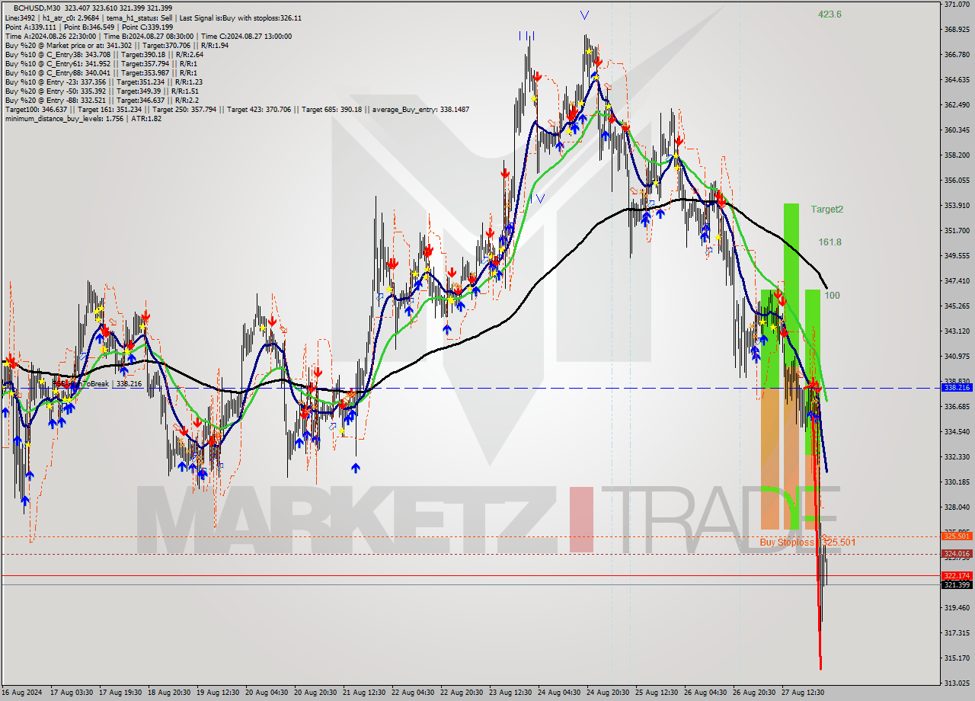The image size is (975, 701).
Task: Click the 100 Fibonacci level label
Action: (x=832, y=295)
